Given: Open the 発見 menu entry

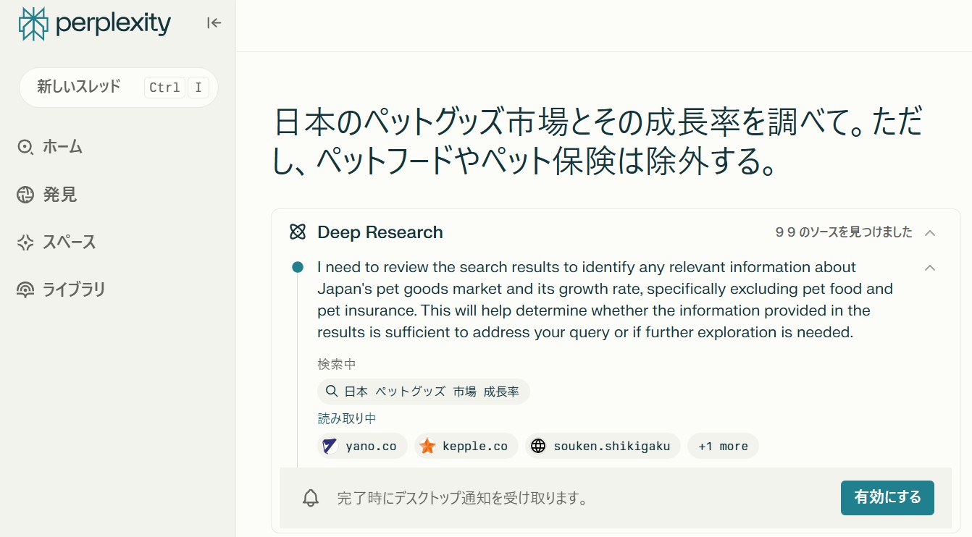Looking at the screenshot, I should [62, 194].
